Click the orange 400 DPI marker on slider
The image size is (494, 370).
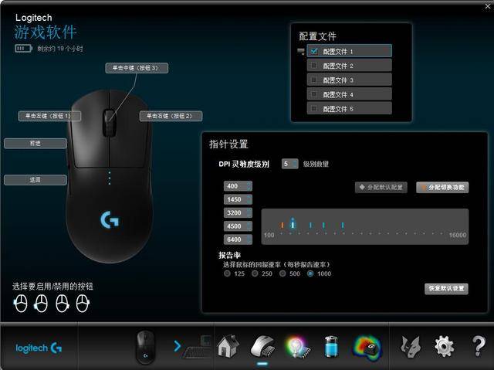(283, 225)
